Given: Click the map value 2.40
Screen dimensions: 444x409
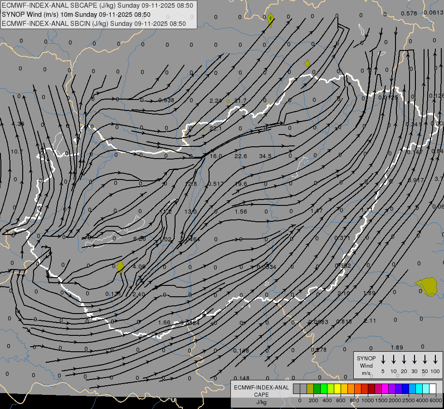Looking at the screenshot, I should click(x=139, y=294).
